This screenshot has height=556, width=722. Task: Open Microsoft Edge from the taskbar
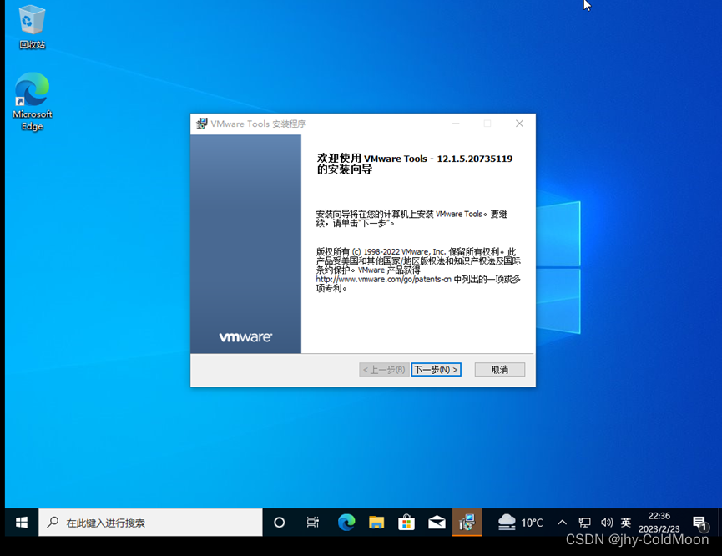click(x=346, y=522)
